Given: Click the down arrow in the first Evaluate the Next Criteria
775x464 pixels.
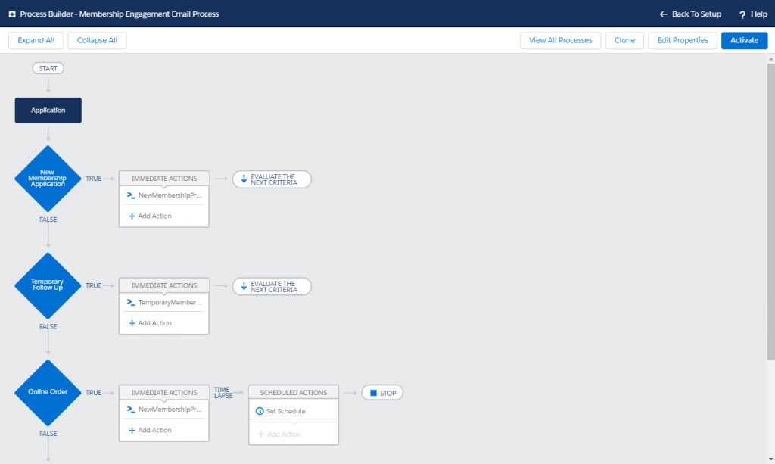Looking at the screenshot, I should [244, 179].
